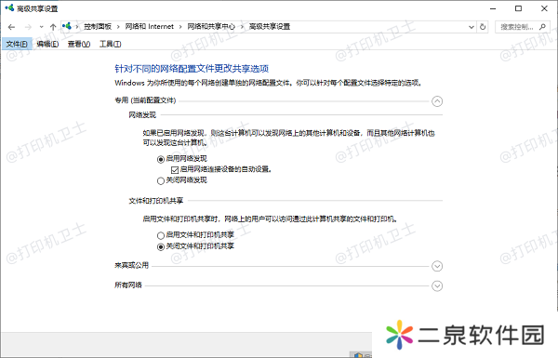Go forward with the right arrow

(x=28, y=27)
